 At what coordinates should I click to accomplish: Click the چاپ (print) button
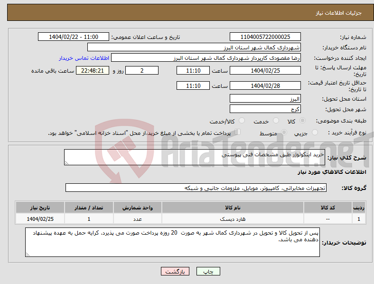click(x=208, y=271)
